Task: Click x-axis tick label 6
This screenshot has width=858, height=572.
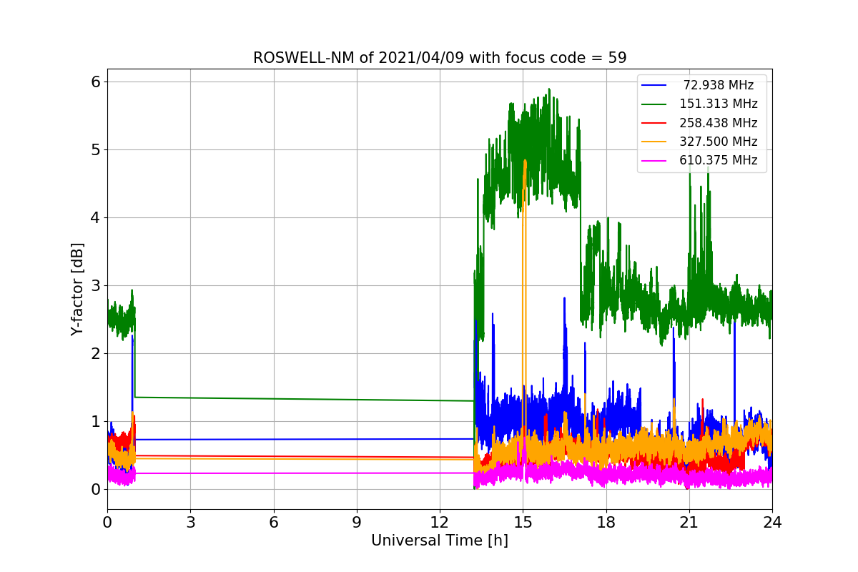Action: coord(273,523)
